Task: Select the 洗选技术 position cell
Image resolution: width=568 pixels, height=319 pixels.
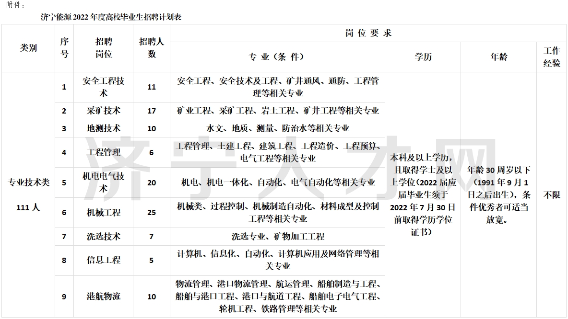Action: (103, 237)
